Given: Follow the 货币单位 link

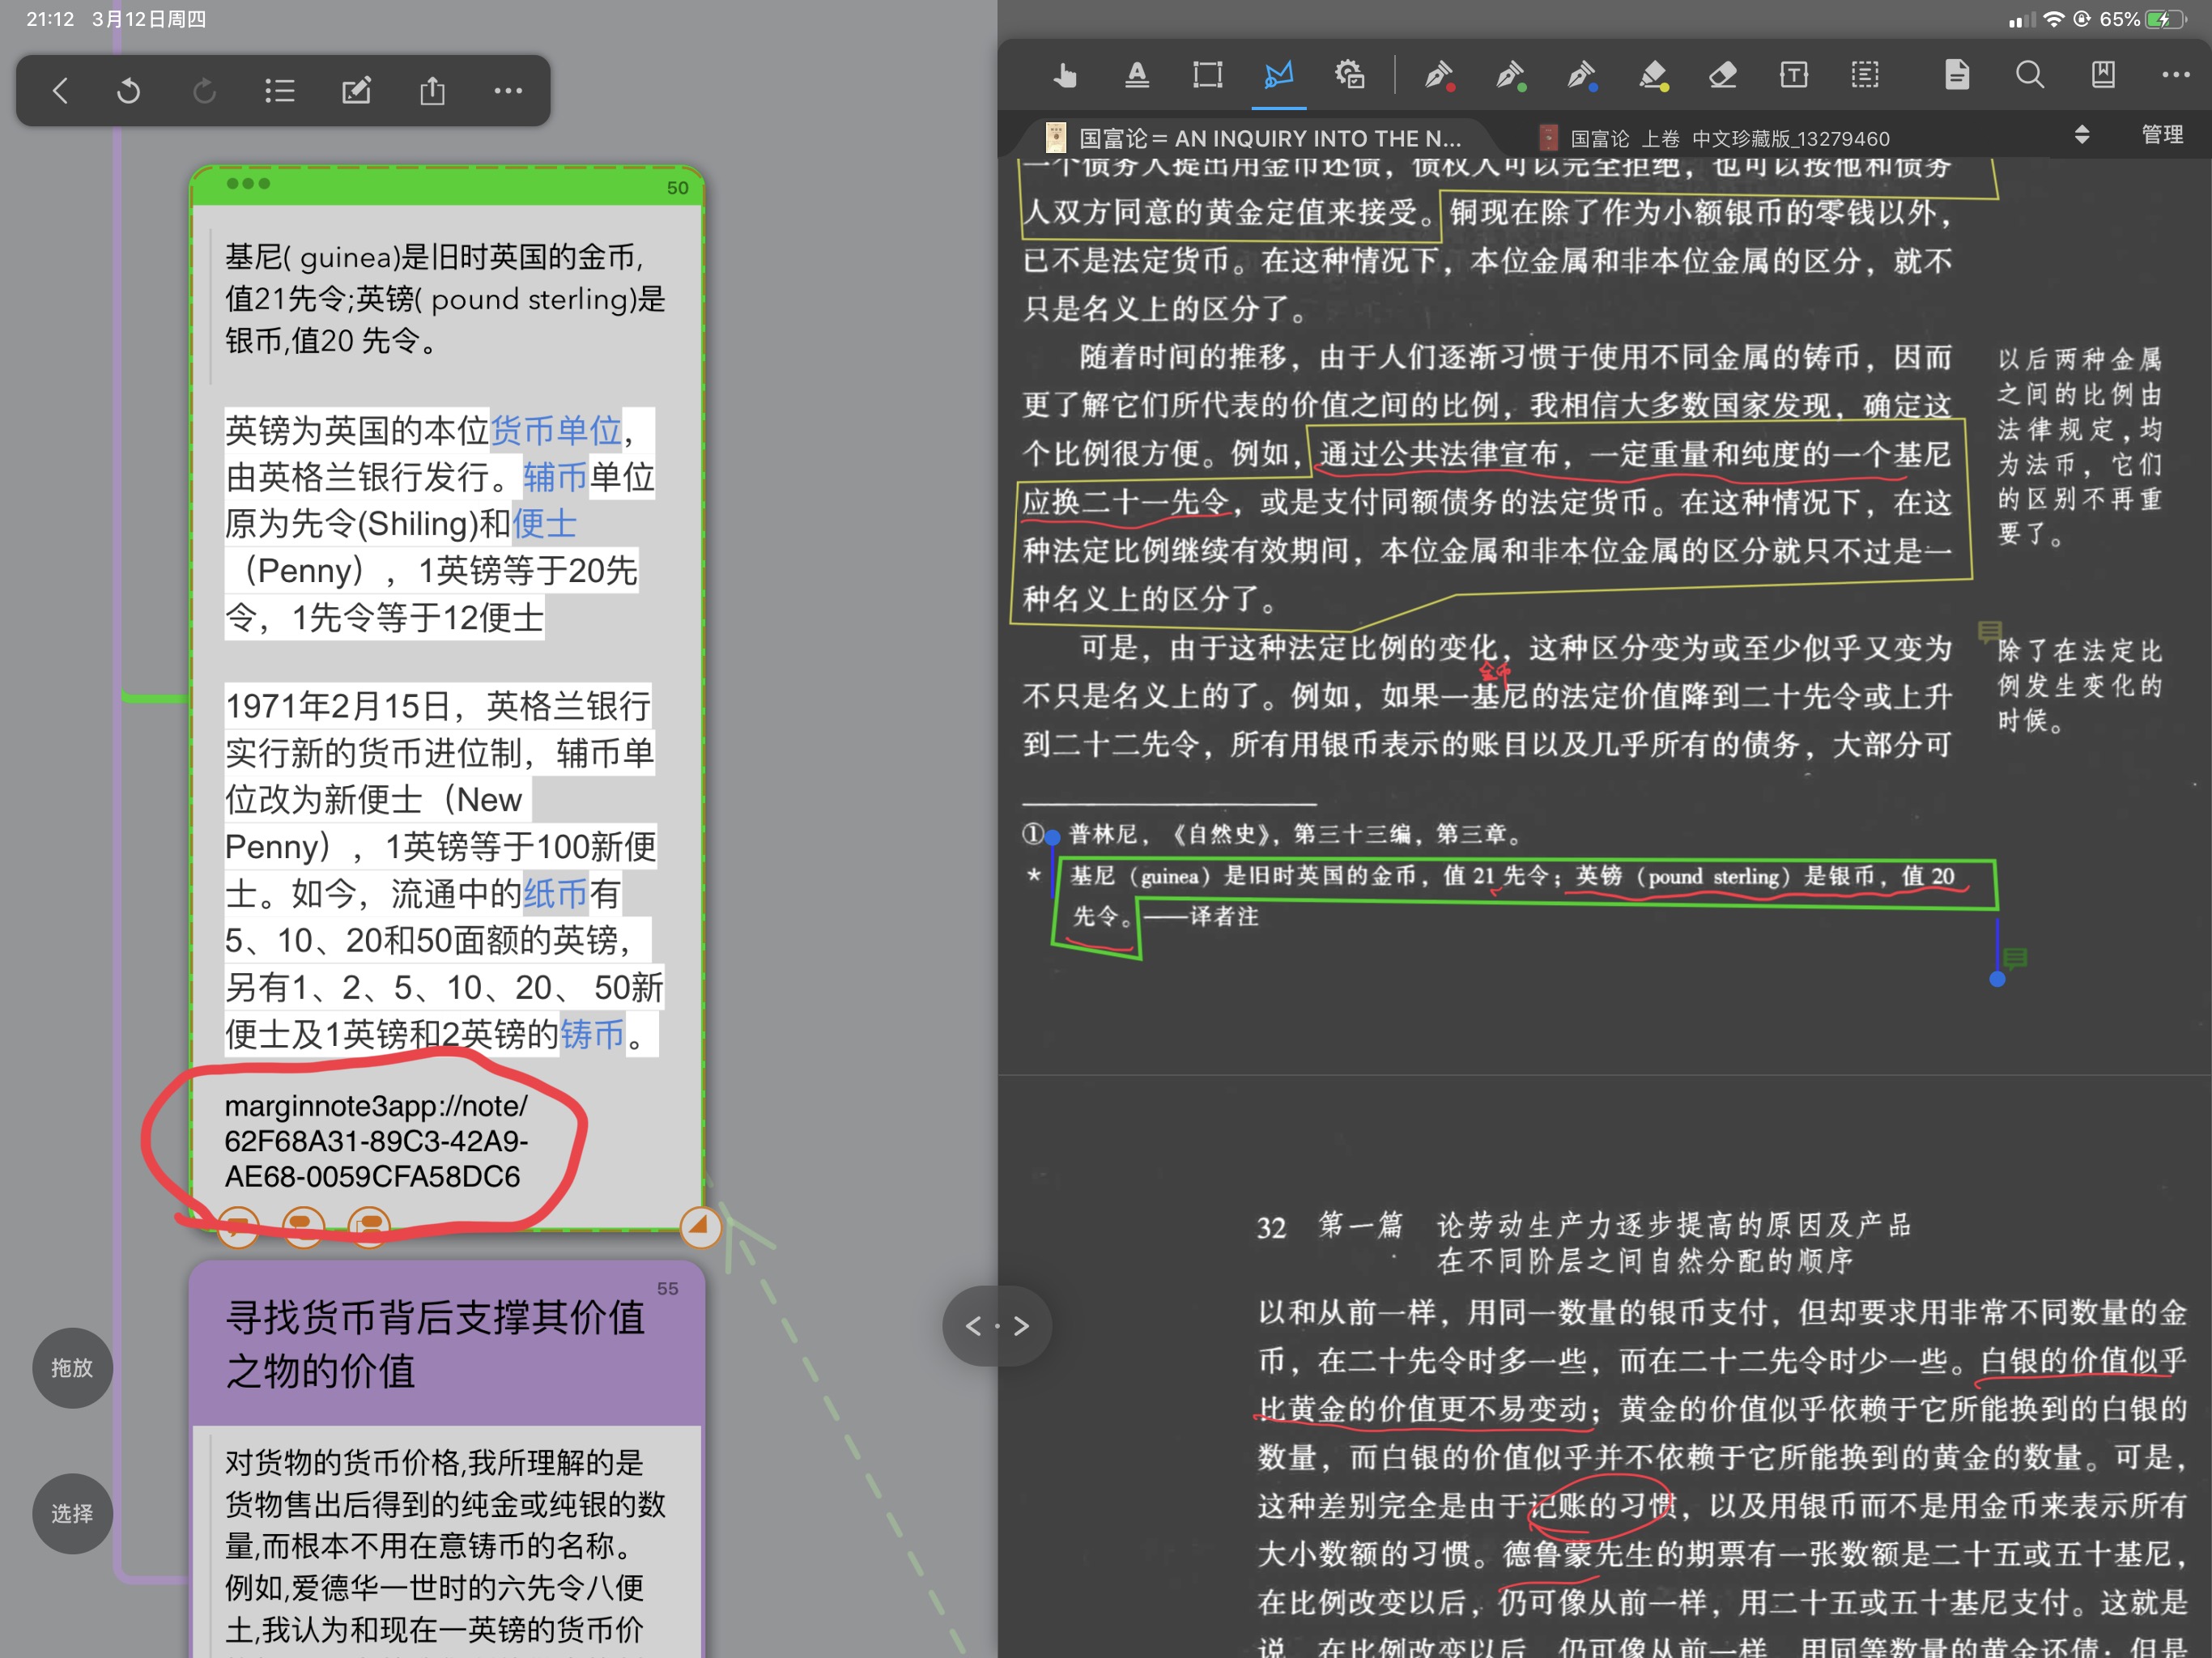Looking at the screenshot, I should pos(556,431).
